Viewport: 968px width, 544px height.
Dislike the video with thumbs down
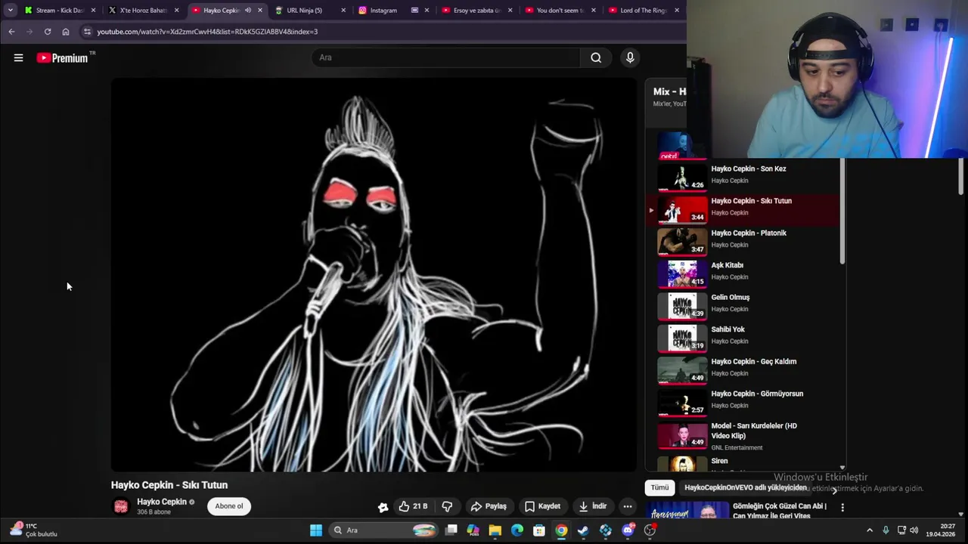pos(447,506)
